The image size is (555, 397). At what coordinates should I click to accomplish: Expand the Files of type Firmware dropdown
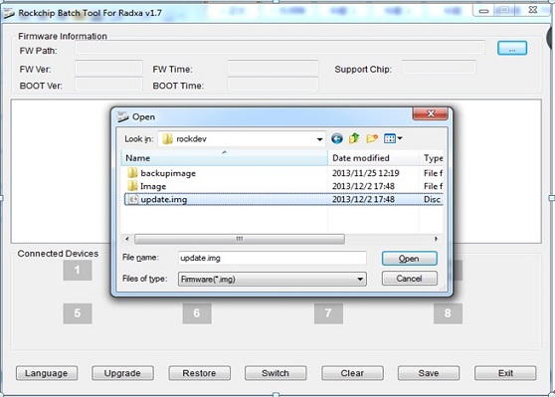(360, 279)
